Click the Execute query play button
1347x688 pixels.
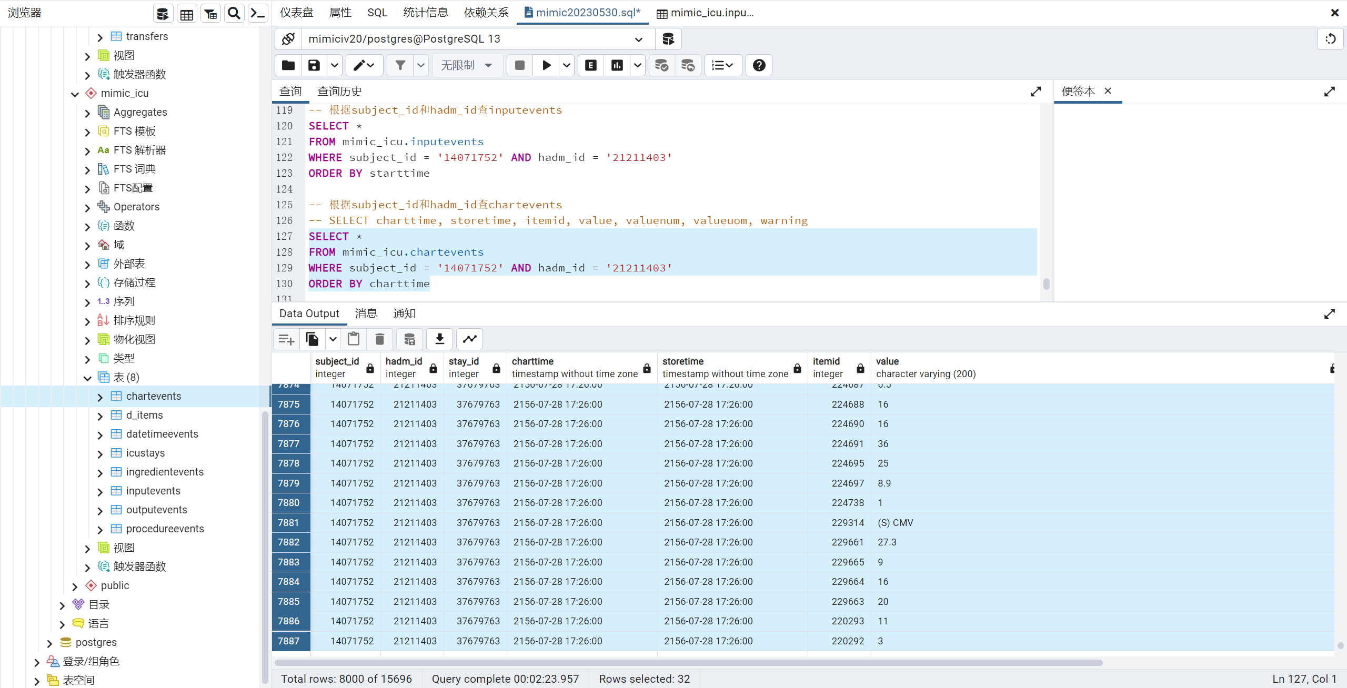click(x=546, y=65)
